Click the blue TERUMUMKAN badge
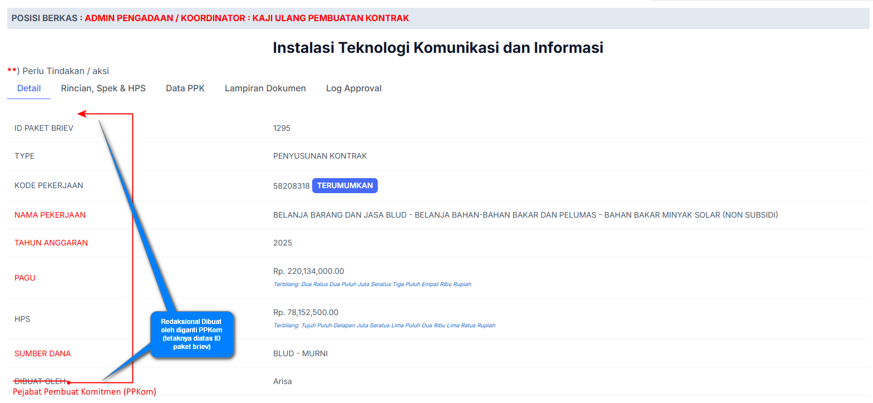Viewport: 873px width, 403px height. (x=345, y=186)
